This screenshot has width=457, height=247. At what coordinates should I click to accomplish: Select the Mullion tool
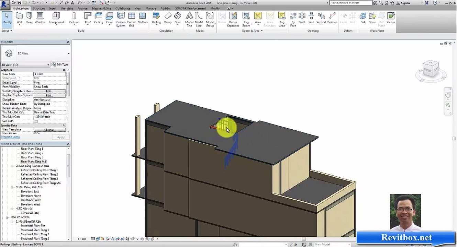click(143, 19)
